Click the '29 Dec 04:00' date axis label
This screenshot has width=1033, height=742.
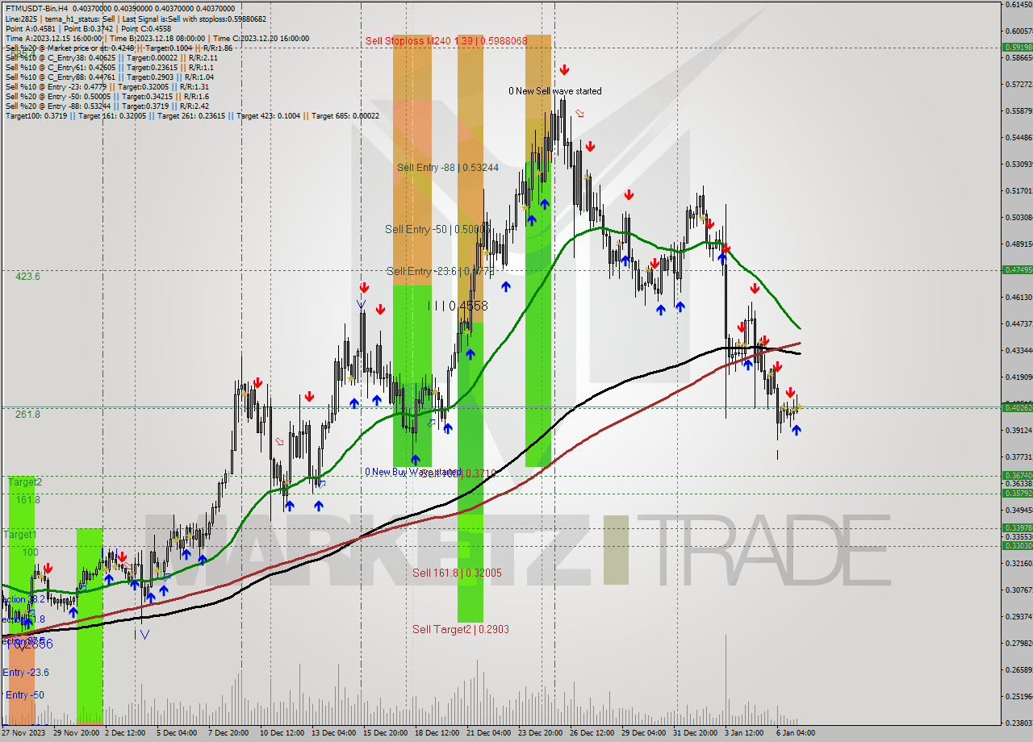tap(643, 733)
